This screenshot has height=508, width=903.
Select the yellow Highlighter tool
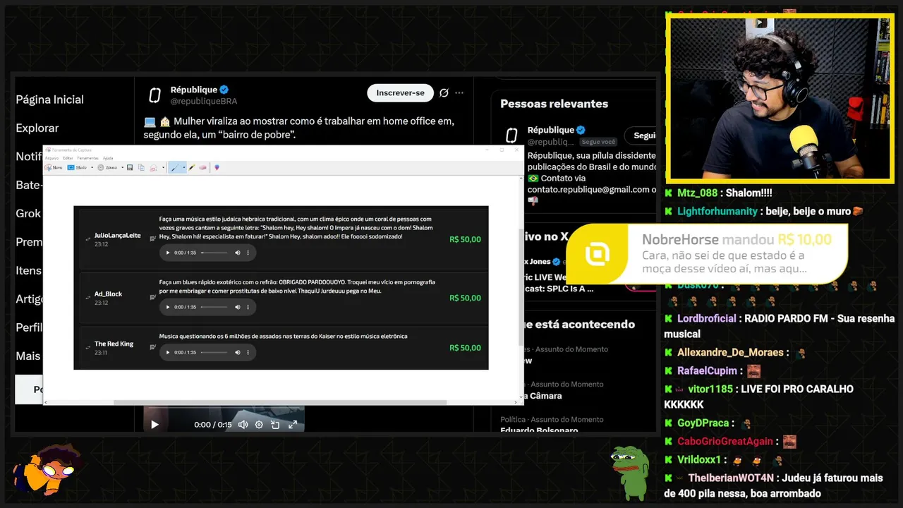click(x=192, y=167)
